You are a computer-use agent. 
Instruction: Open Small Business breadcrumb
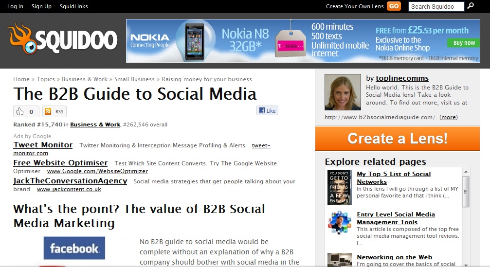tap(134, 79)
